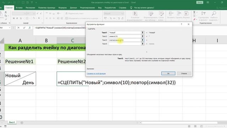Toggle Wrap Text (Переносить текст)
227x128 pixels.
click(x=74, y=14)
